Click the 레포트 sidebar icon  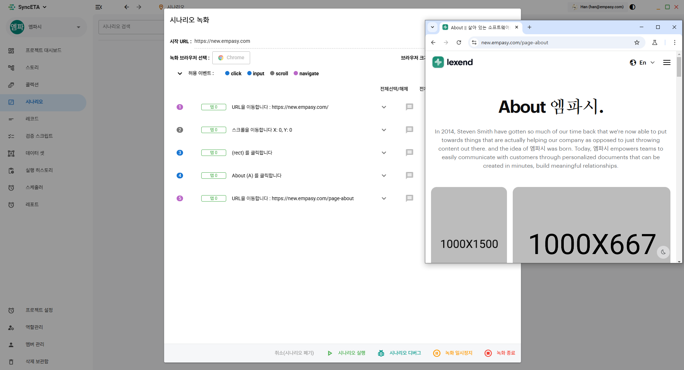tap(11, 205)
